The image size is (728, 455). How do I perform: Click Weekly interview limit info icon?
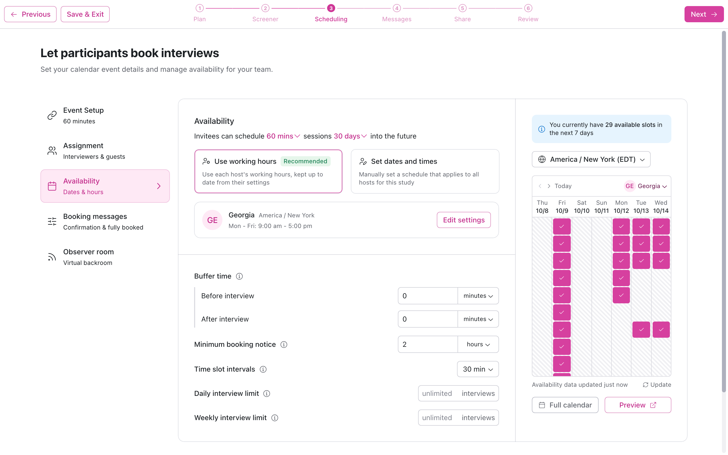click(x=275, y=418)
